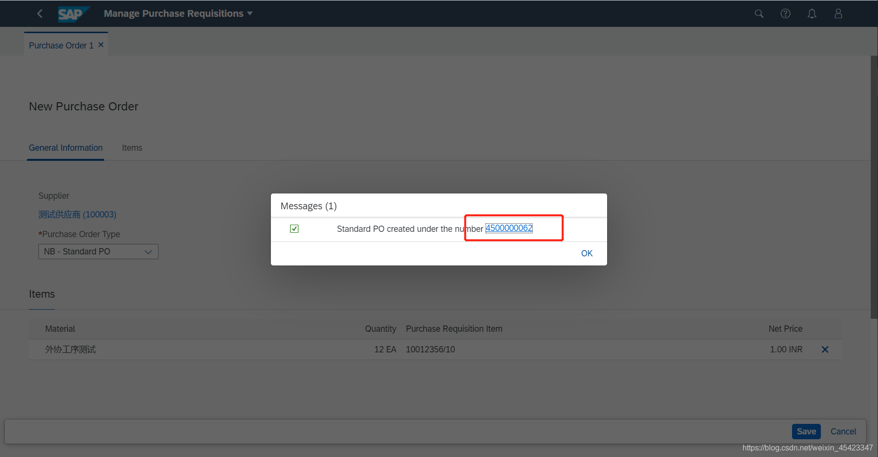
Task: Close the Purchase Order 1 tab
Action: click(101, 45)
